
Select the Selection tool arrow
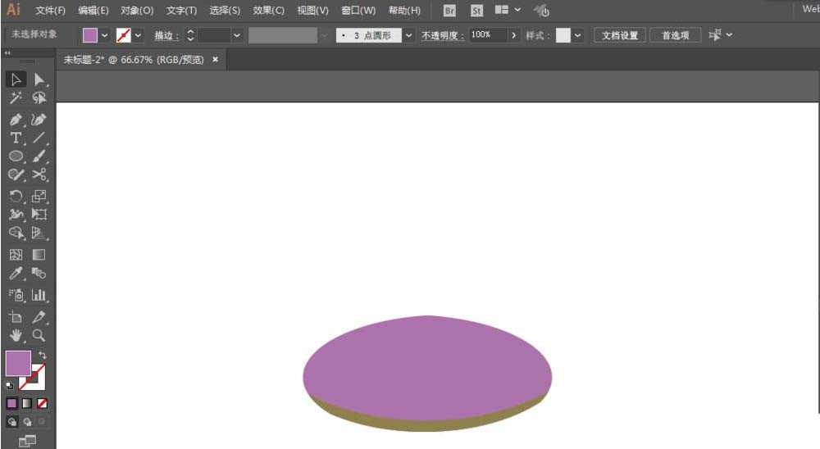point(16,79)
